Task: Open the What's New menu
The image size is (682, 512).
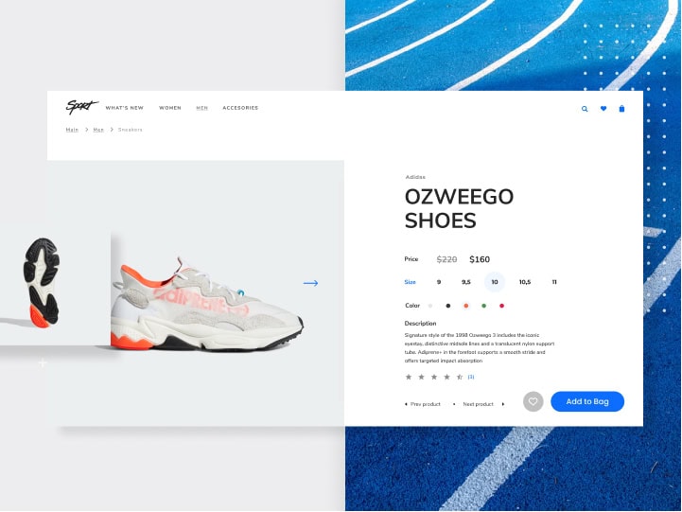Action: [125, 108]
